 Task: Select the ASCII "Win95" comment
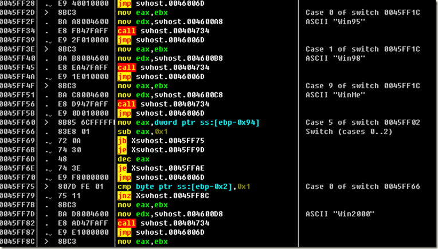point(330,21)
